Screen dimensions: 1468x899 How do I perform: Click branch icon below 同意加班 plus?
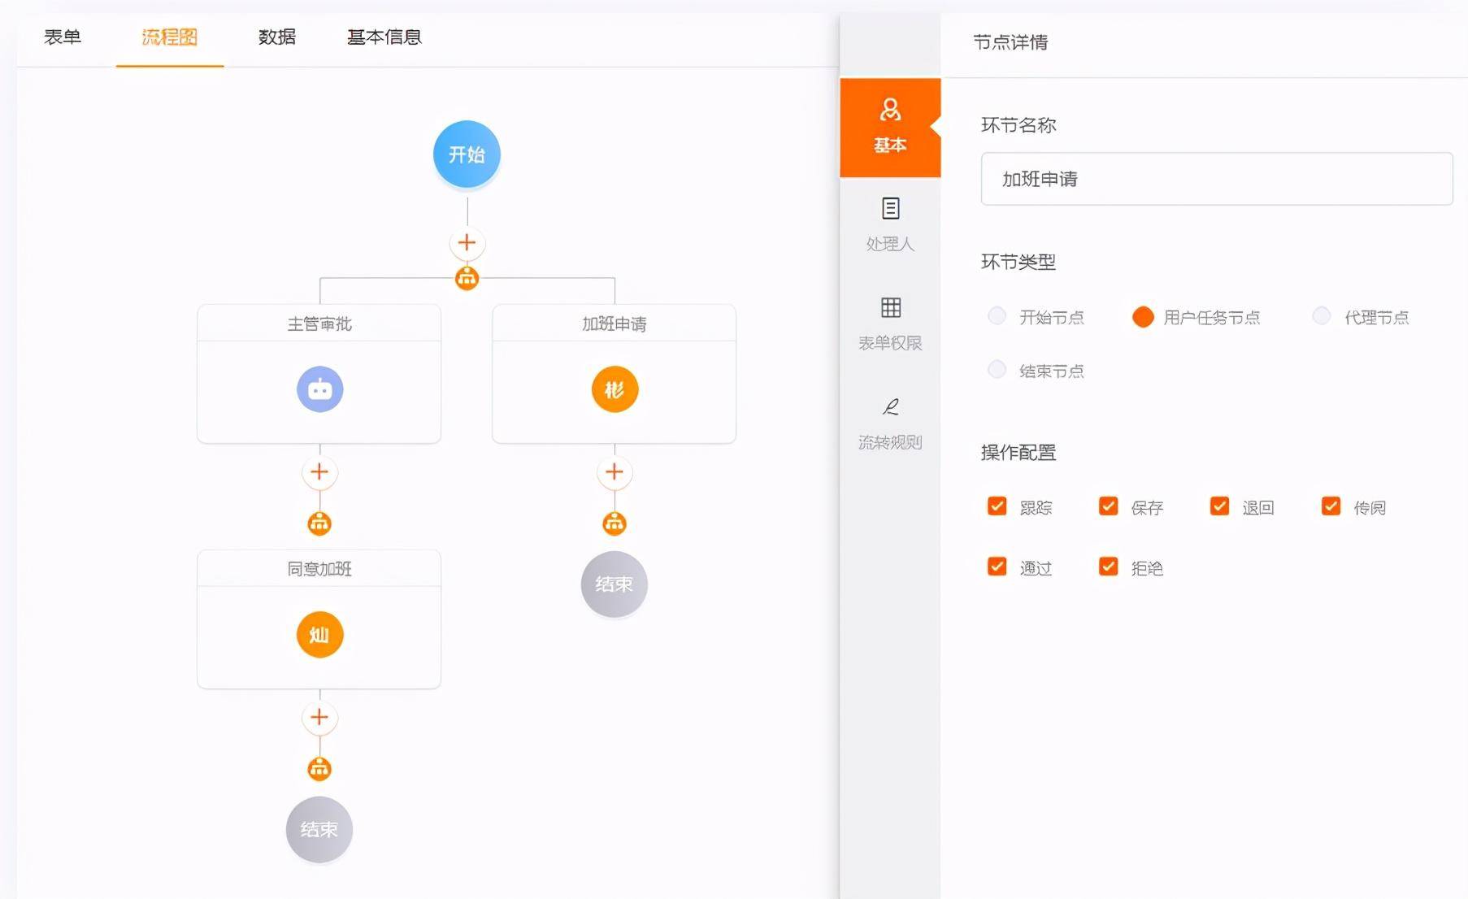[319, 768]
